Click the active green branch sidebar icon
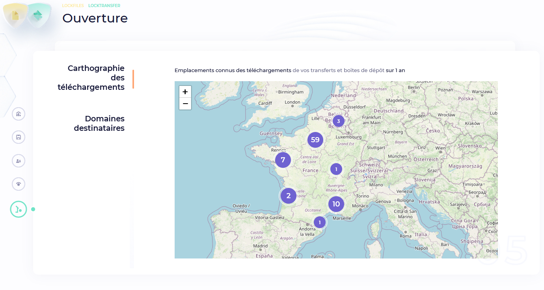 [19, 209]
